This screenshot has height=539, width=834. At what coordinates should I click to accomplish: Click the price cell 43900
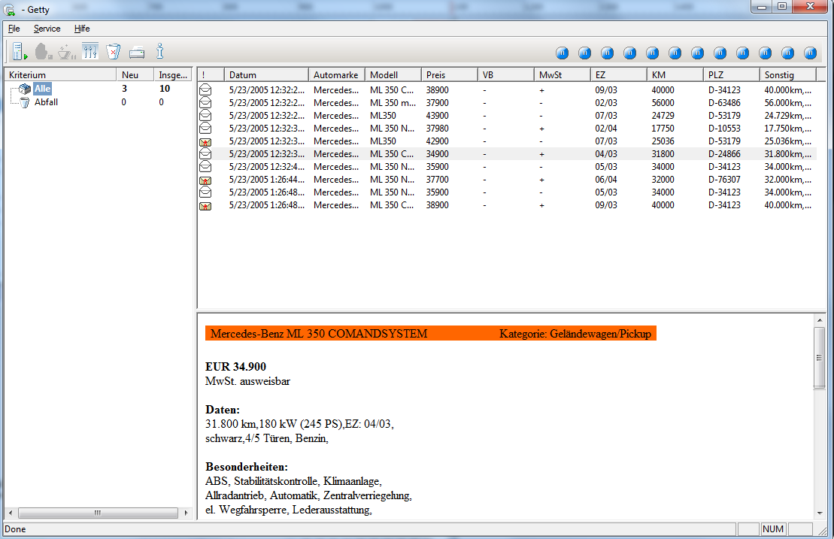[x=437, y=115]
